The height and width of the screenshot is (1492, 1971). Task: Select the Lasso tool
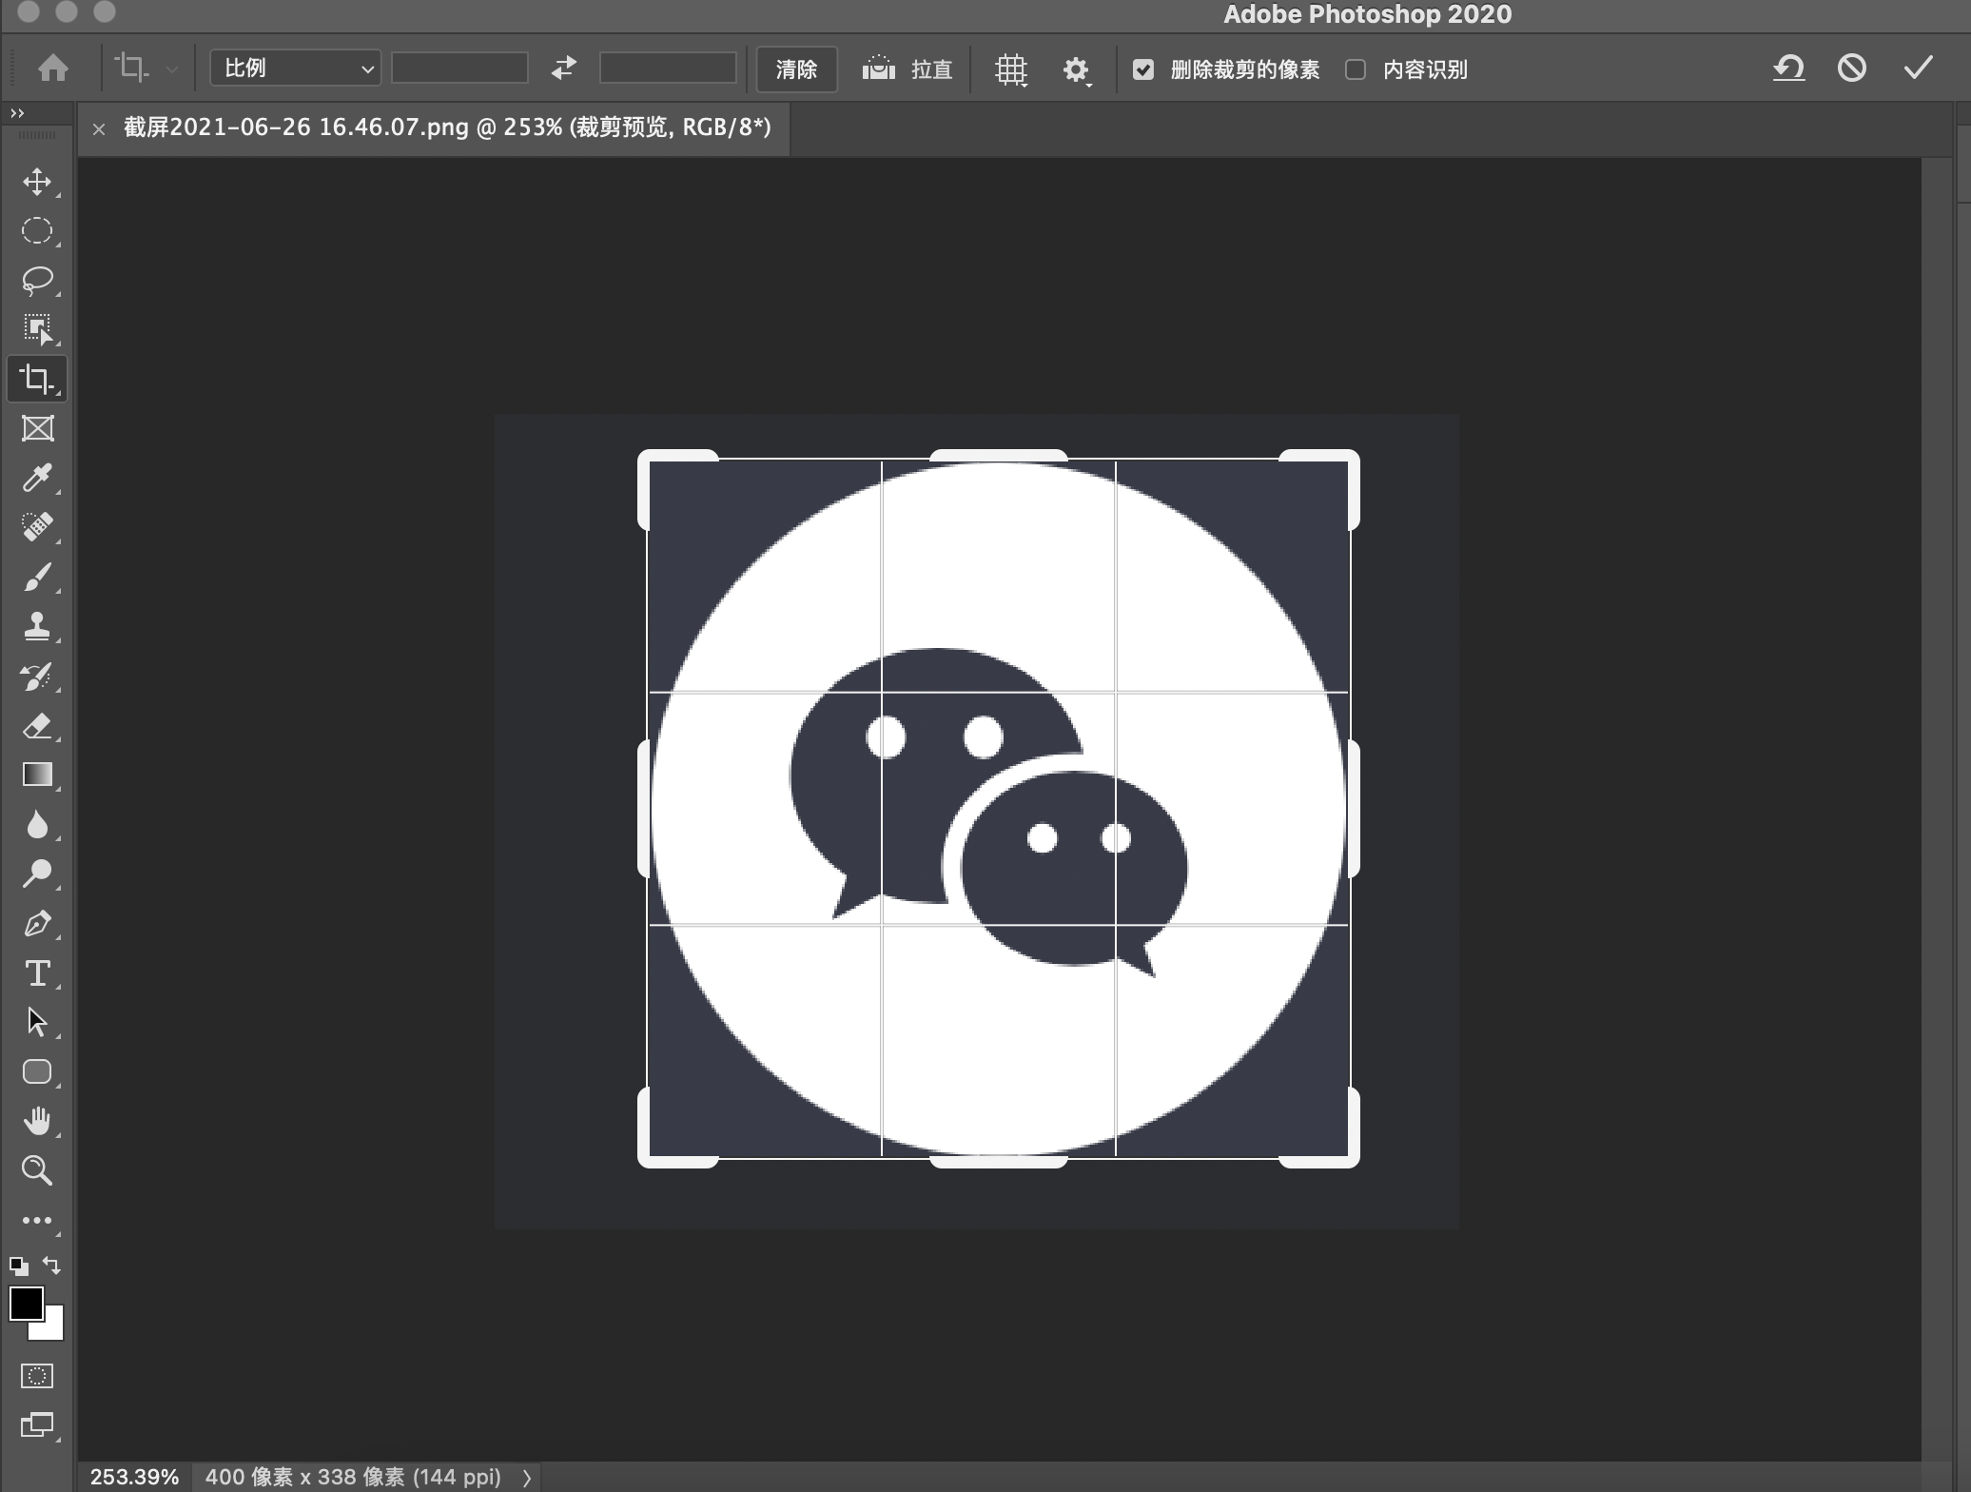click(x=37, y=281)
